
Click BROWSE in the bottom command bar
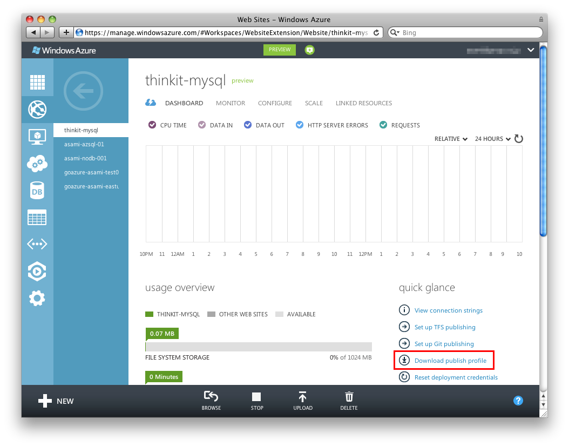(x=211, y=401)
